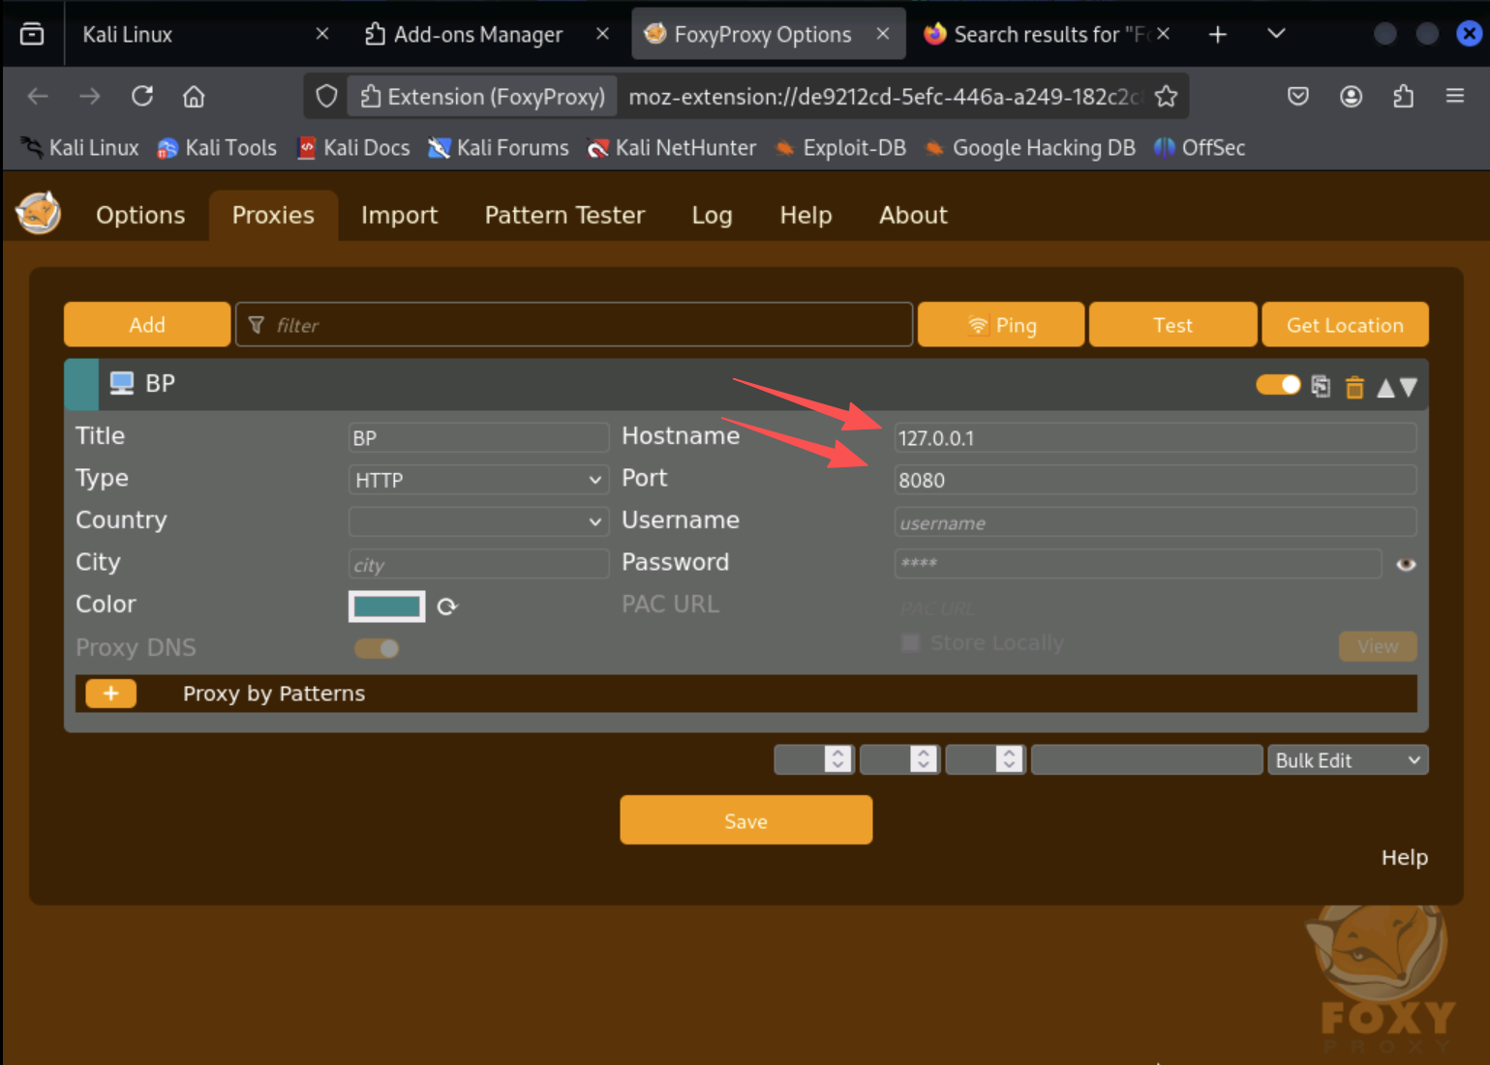Image resolution: width=1490 pixels, height=1065 pixels.
Task: Open the Type dropdown set to HTTP
Action: click(x=478, y=480)
